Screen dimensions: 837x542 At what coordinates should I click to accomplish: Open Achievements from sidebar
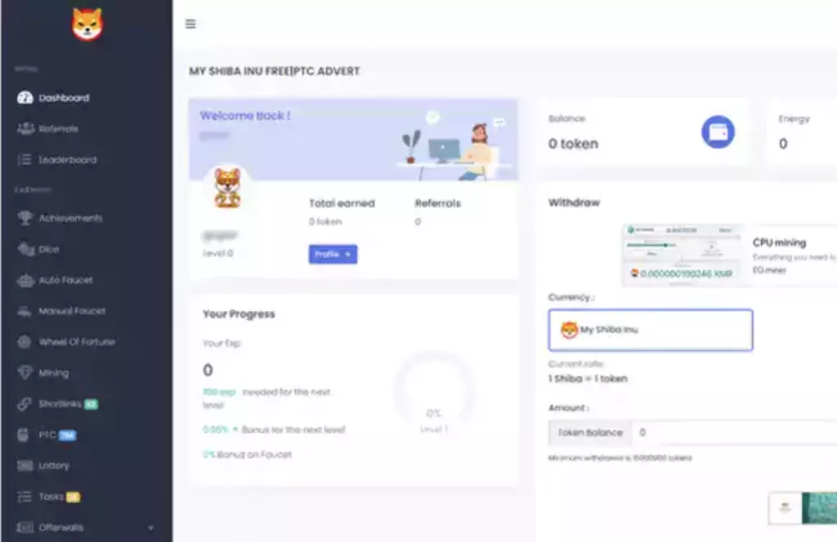pyautogui.click(x=70, y=218)
